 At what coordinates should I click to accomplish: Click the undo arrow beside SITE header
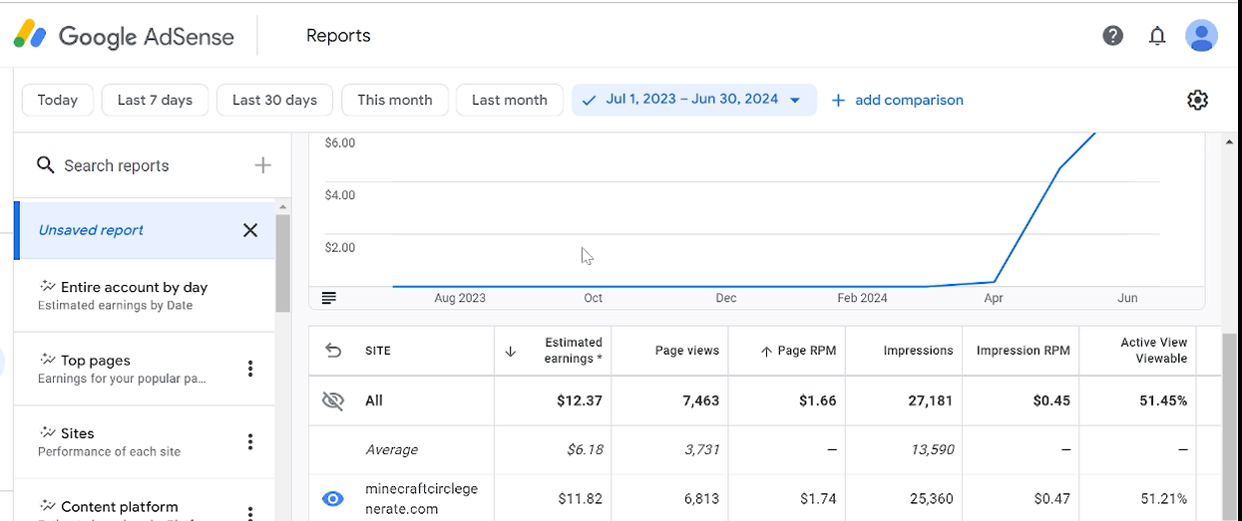click(334, 351)
